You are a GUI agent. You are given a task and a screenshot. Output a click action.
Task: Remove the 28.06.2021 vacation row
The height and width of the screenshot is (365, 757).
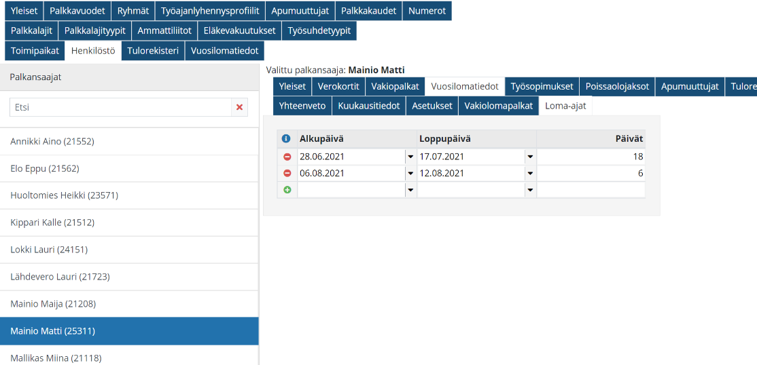[x=287, y=156]
